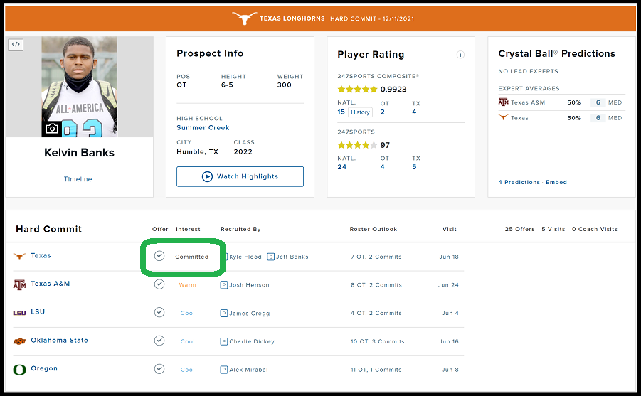The height and width of the screenshot is (396, 641).
Task: Click composite national rank 15
Action: click(x=341, y=112)
